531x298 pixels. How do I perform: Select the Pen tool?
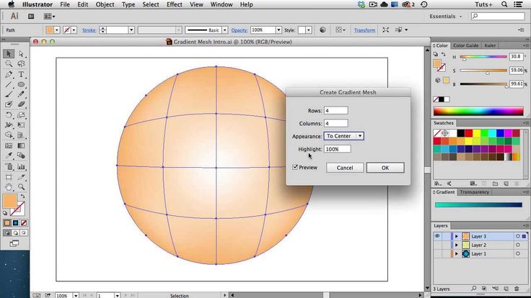point(9,74)
